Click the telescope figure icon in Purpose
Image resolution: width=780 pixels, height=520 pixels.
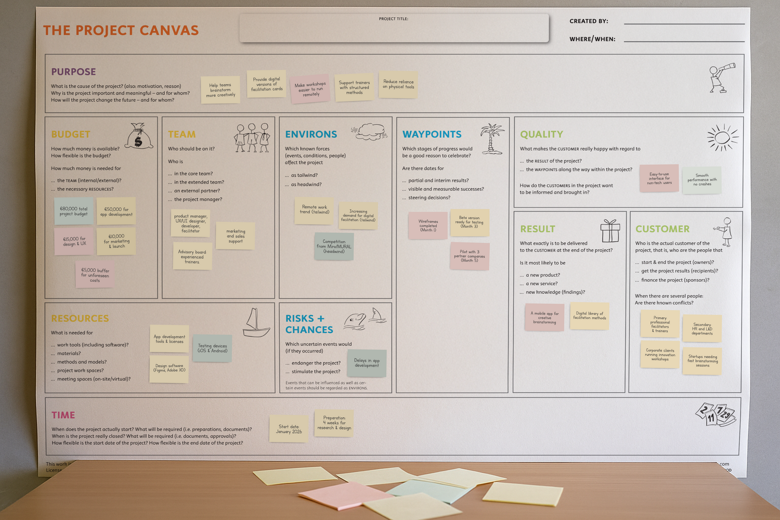[x=722, y=78]
